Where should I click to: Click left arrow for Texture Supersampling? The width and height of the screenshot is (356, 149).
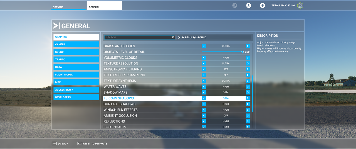(x=204, y=75)
